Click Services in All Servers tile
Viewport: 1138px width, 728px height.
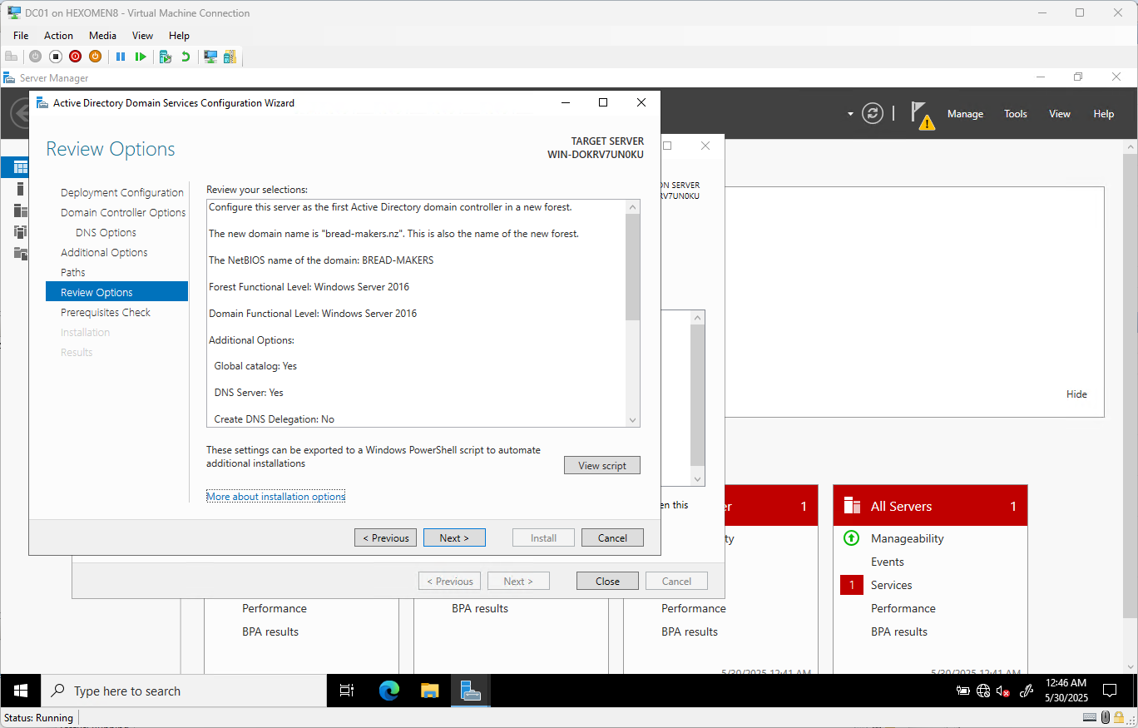pos(892,585)
